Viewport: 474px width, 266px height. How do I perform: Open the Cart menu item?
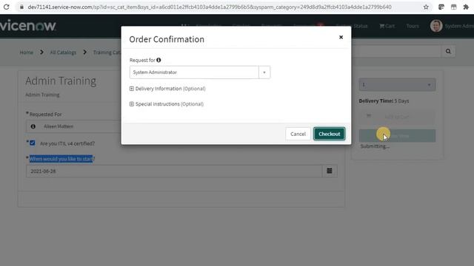coord(387,27)
